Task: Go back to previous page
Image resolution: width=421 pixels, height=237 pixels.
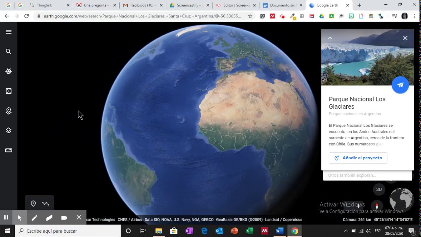Action: (x=7, y=16)
